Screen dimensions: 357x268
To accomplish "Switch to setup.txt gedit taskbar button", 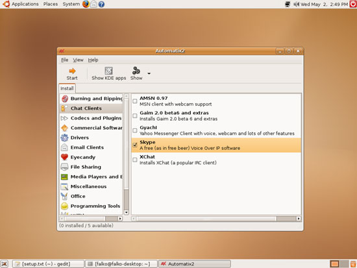I will (48, 264).
